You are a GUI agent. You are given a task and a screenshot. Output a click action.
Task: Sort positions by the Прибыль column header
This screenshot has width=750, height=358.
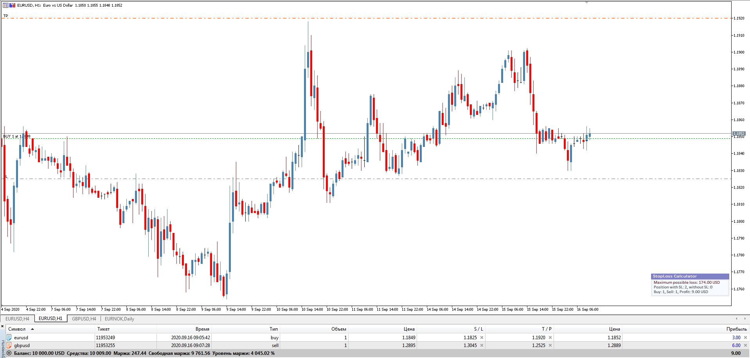736,329
